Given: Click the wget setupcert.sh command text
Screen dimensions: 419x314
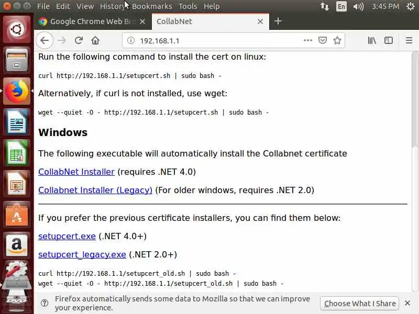Looking at the screenshot, I should click(x=153, y=113).
